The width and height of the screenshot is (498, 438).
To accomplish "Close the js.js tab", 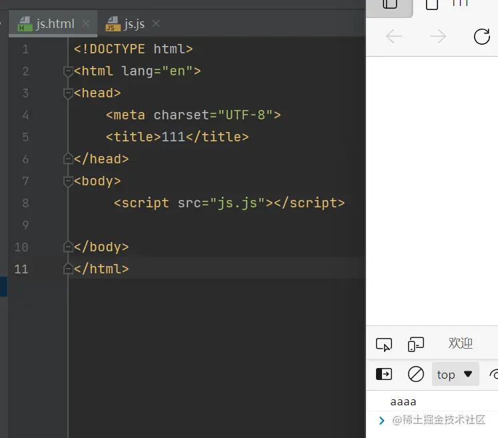I will click(156, 23).
